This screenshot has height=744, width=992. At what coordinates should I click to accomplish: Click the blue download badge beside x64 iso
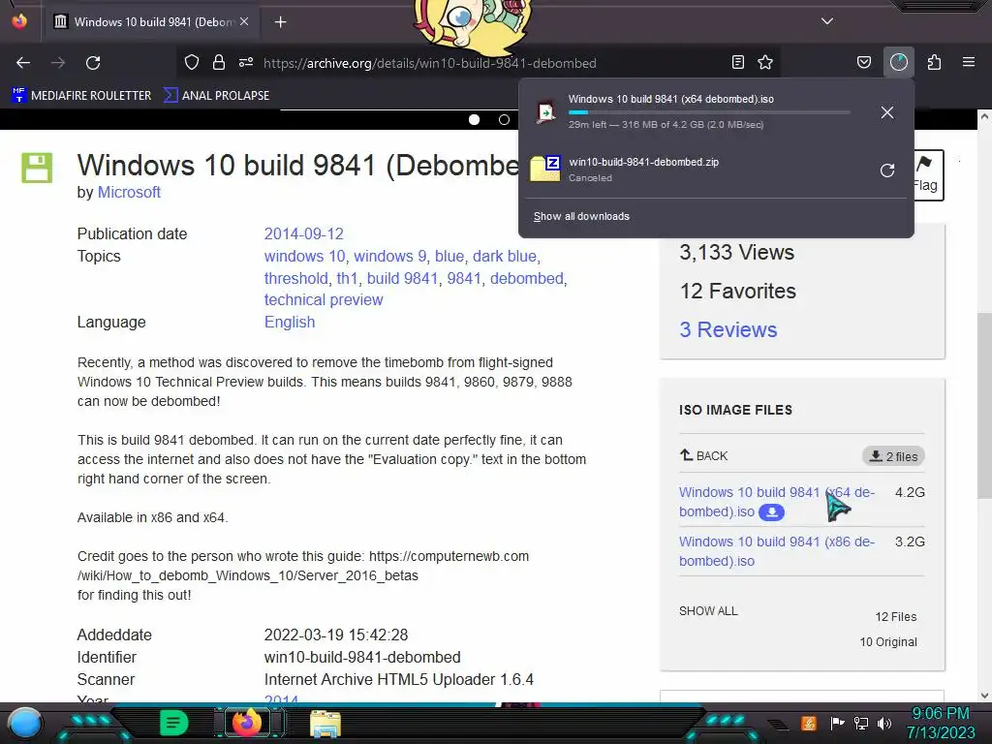[x=772, y=511]
